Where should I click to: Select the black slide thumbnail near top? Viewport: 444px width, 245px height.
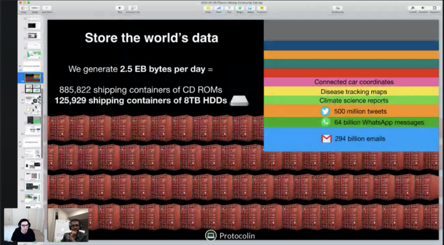pyautogui.click(x=33, y=26)
